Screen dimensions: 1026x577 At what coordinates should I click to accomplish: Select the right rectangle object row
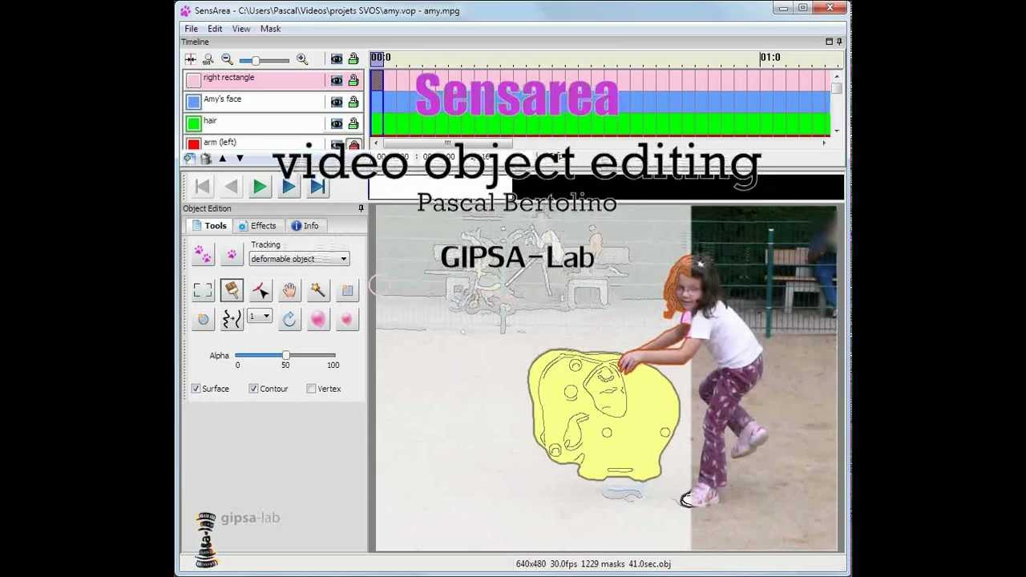[x=273, y=79]
